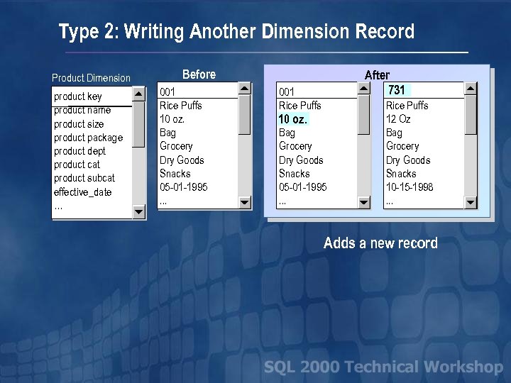
Task: Click highlighted key 731
Action: tap(397, 90)
